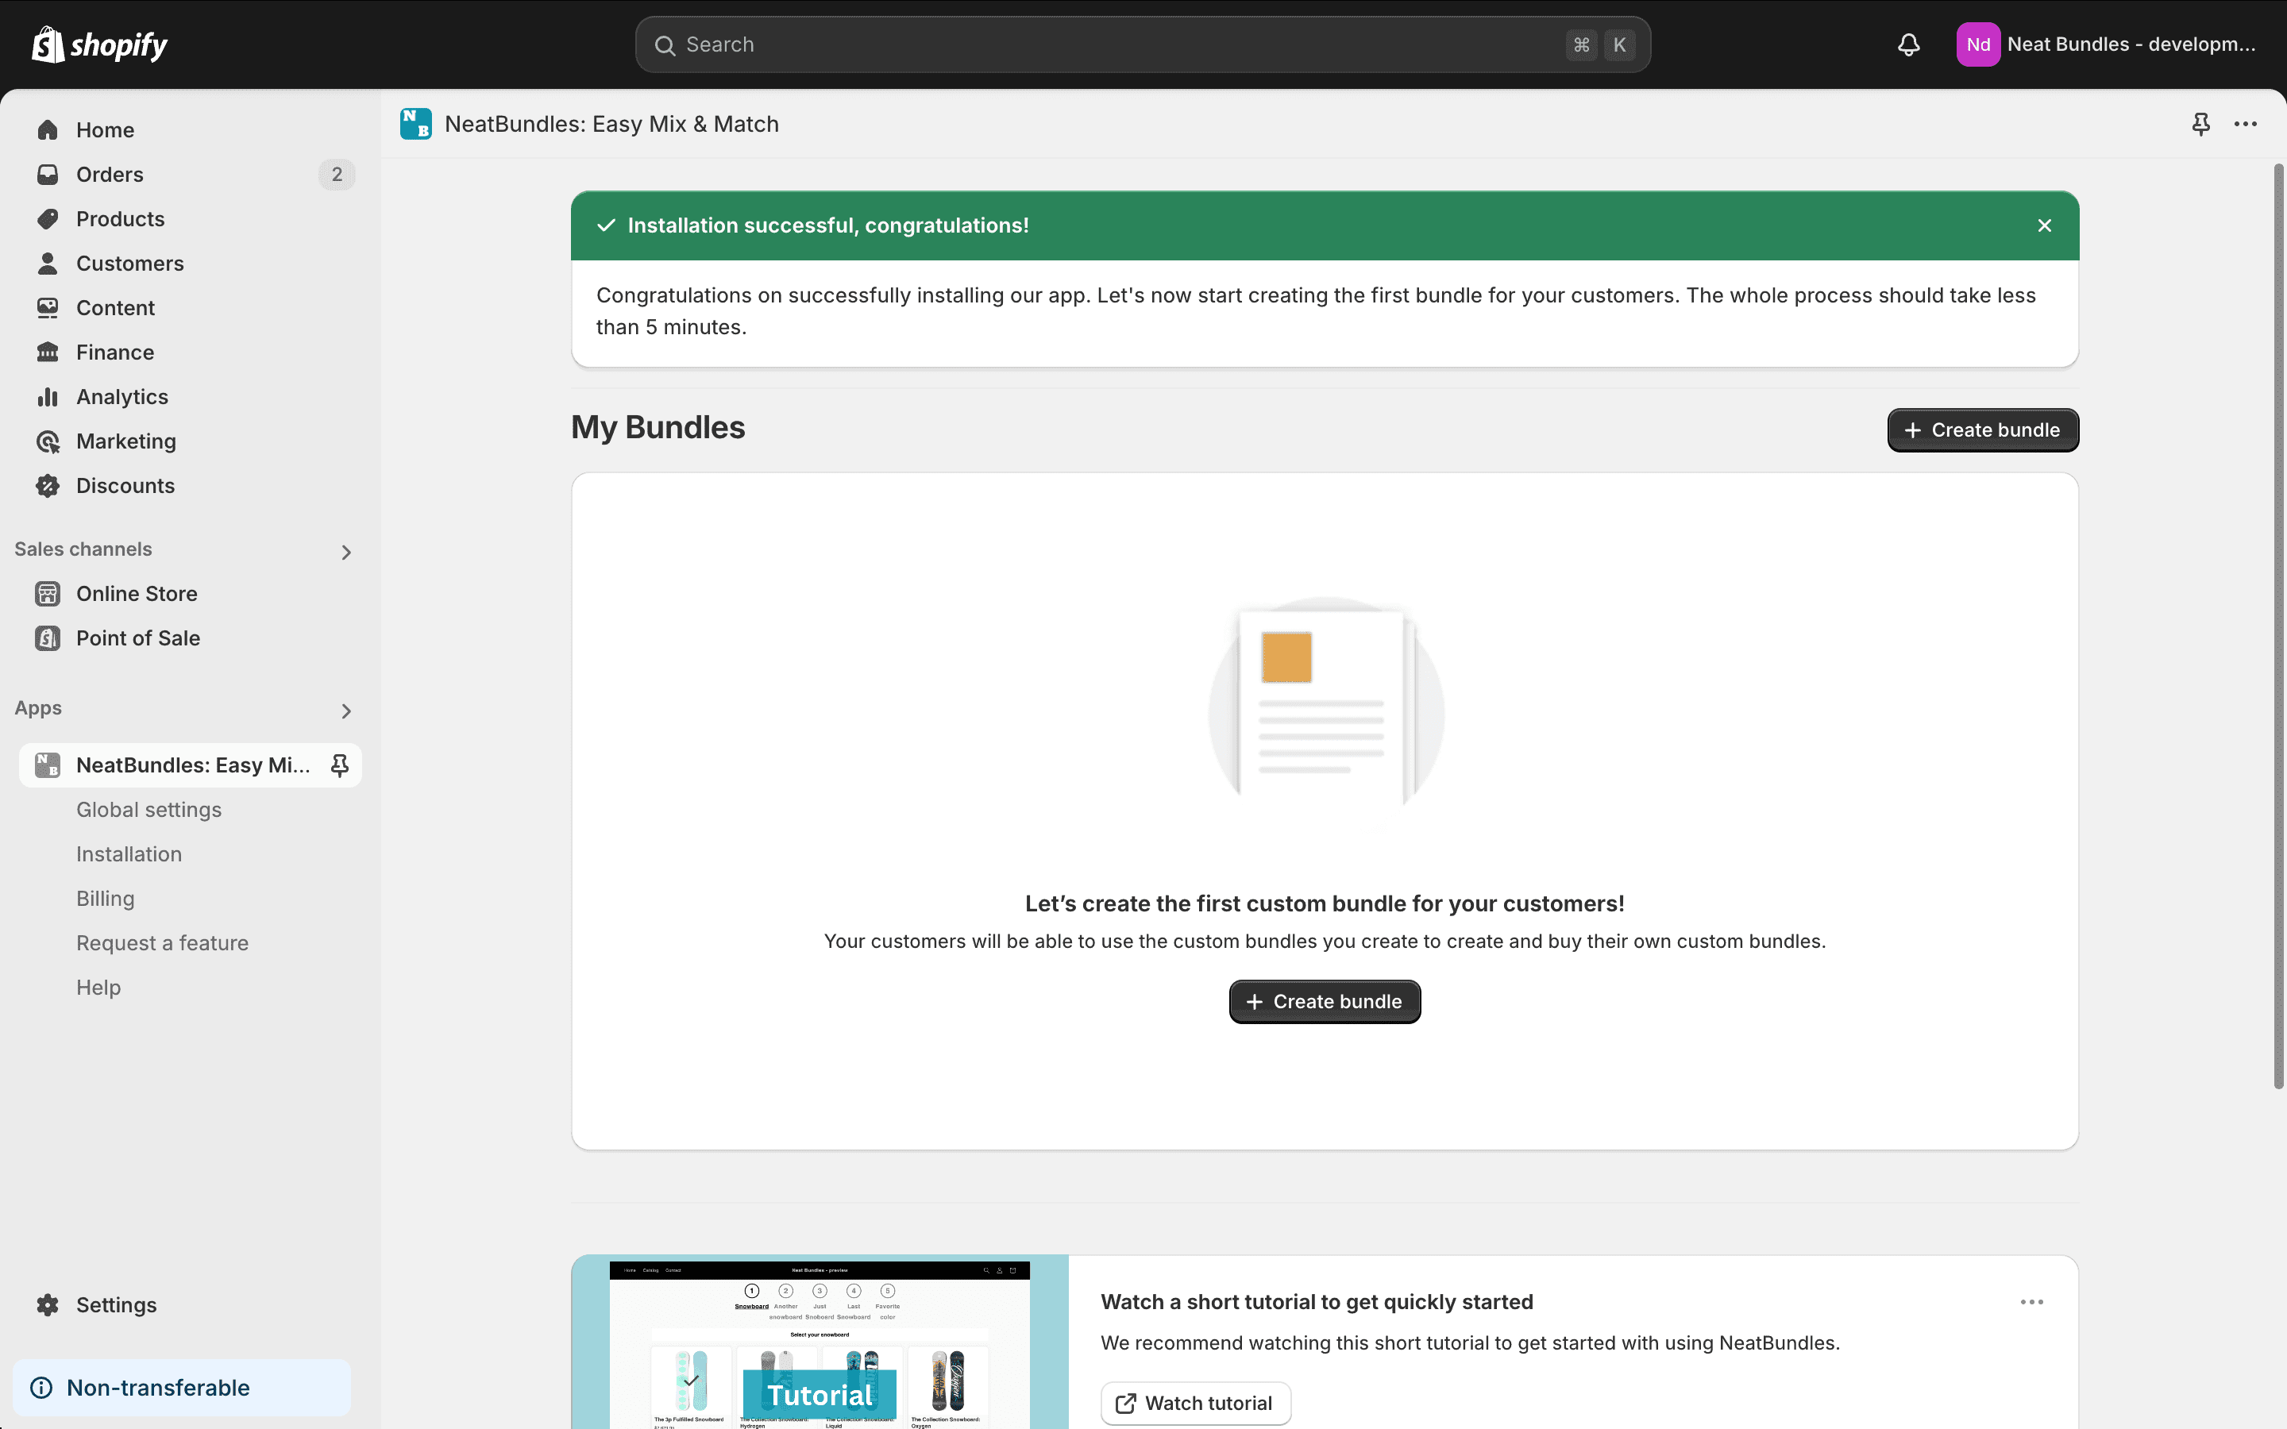This screenshot has height=1429, width=2287.
Task: Click the page vertical scrollbar
Action: point(2278,626)
